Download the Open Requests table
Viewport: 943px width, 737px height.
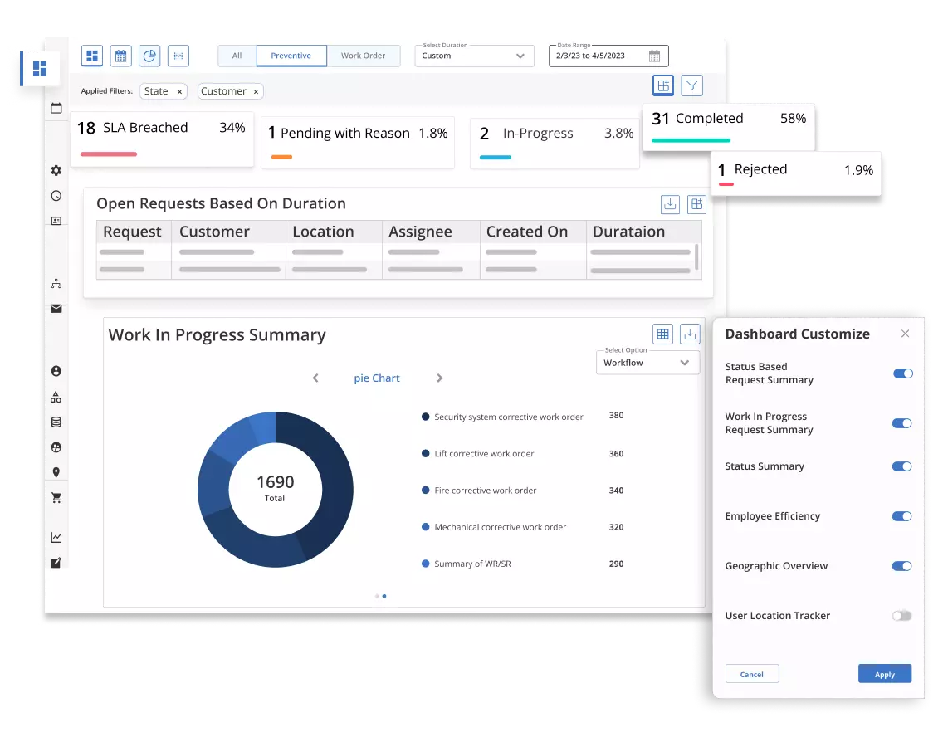click(x=670, y=204)
